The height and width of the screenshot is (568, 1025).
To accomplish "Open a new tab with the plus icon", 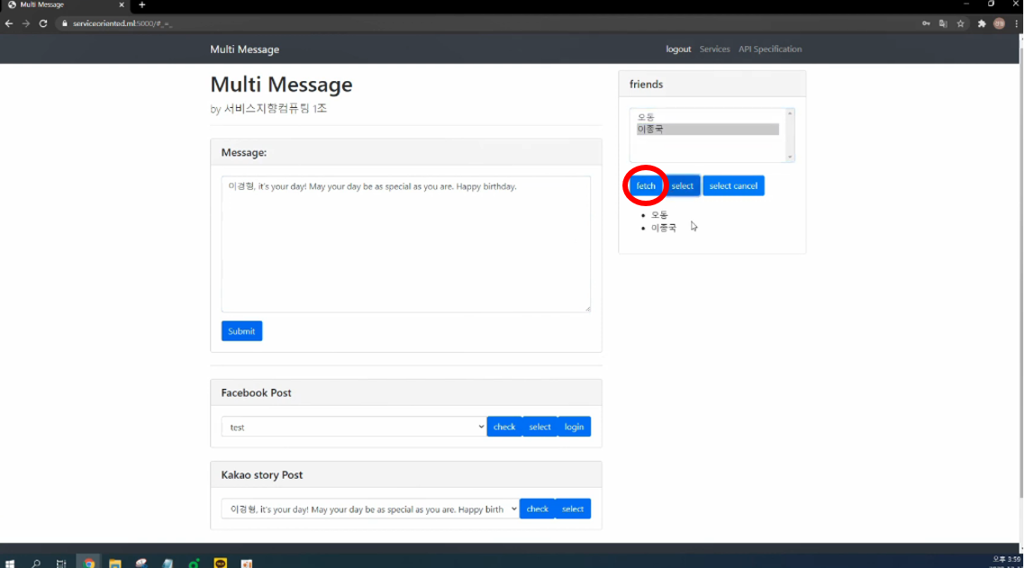I will pos(141,5).
